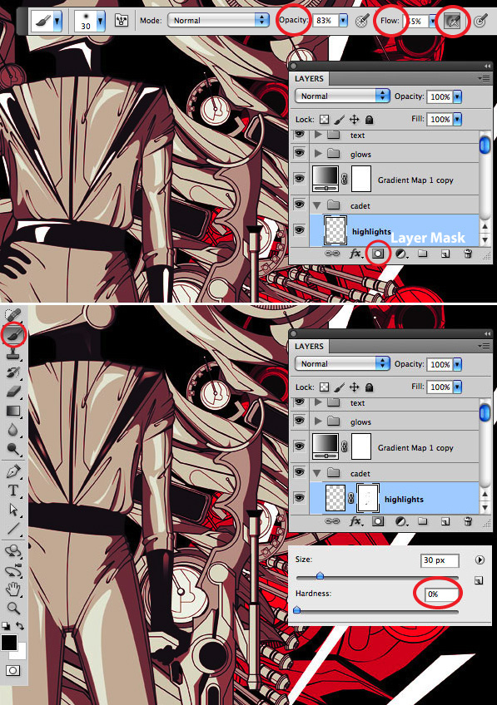Select the Type tool
The image size is (497, 705).
13,490
